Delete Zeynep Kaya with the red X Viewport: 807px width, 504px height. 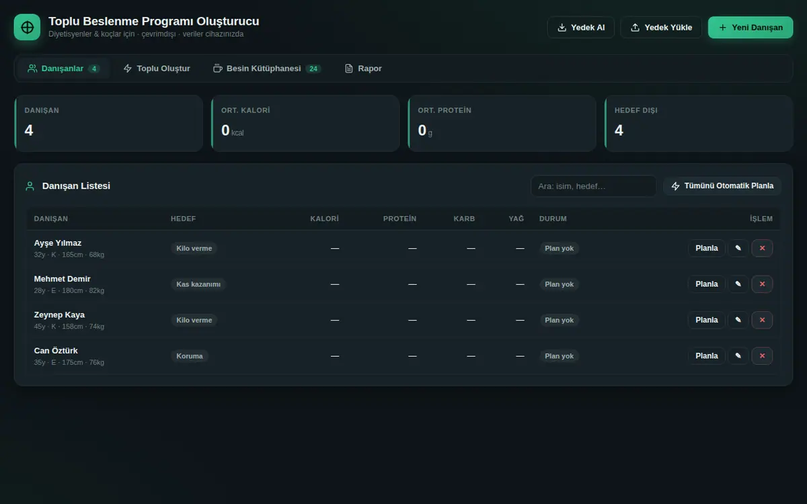(x=762, y=320)
